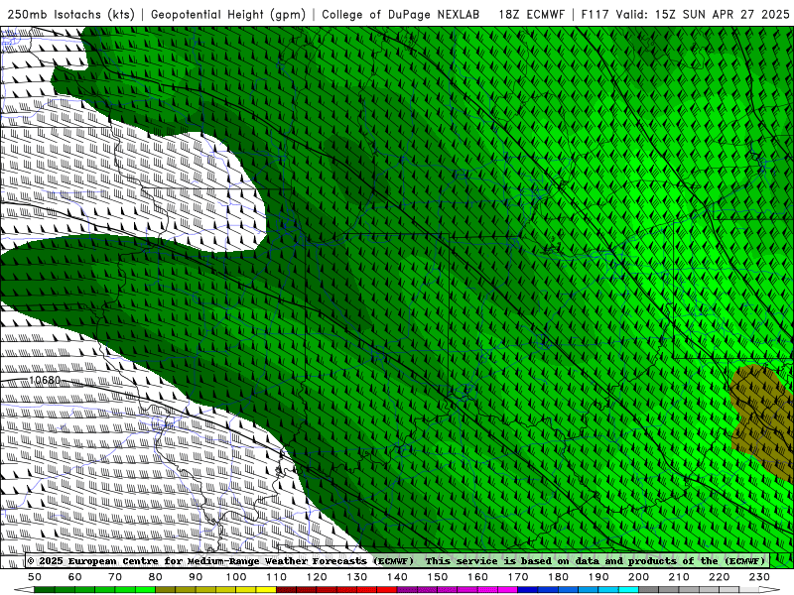Click the 'Valid: 15Z SUN APR 27 2025' text
This screenshot has height=595, width=794.
pos(703,14)
